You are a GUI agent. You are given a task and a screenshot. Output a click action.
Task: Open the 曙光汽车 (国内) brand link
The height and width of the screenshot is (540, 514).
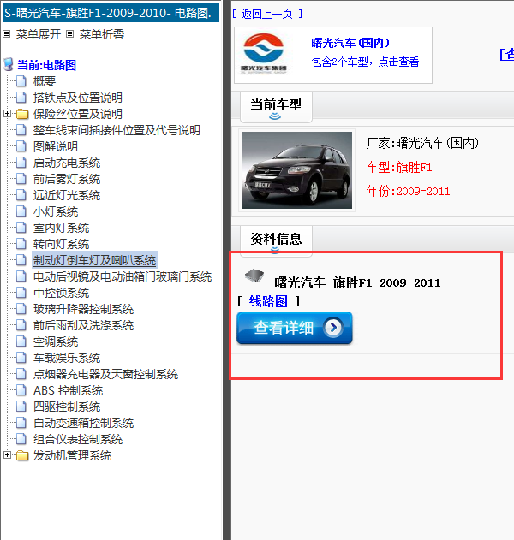point(350,43)
